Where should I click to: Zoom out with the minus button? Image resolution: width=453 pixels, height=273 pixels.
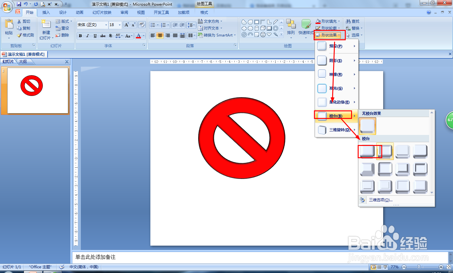(x=404, y=267)
